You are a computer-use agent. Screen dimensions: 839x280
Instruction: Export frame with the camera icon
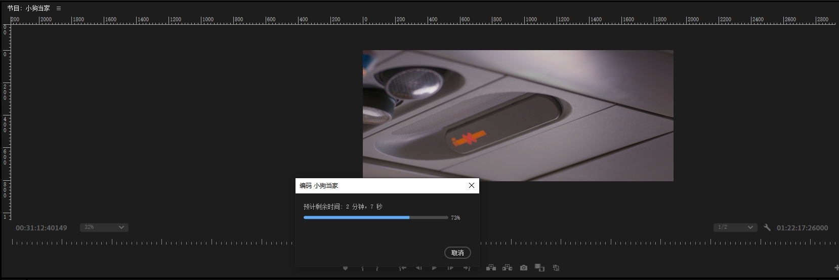pyautogui.click(x=524, y=268)
